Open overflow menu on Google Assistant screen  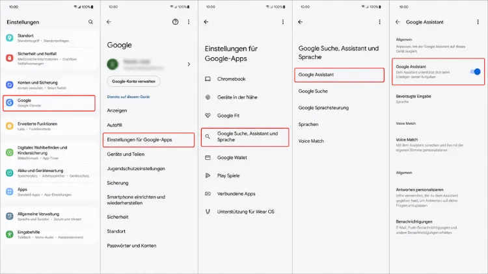tap(478, 21)
